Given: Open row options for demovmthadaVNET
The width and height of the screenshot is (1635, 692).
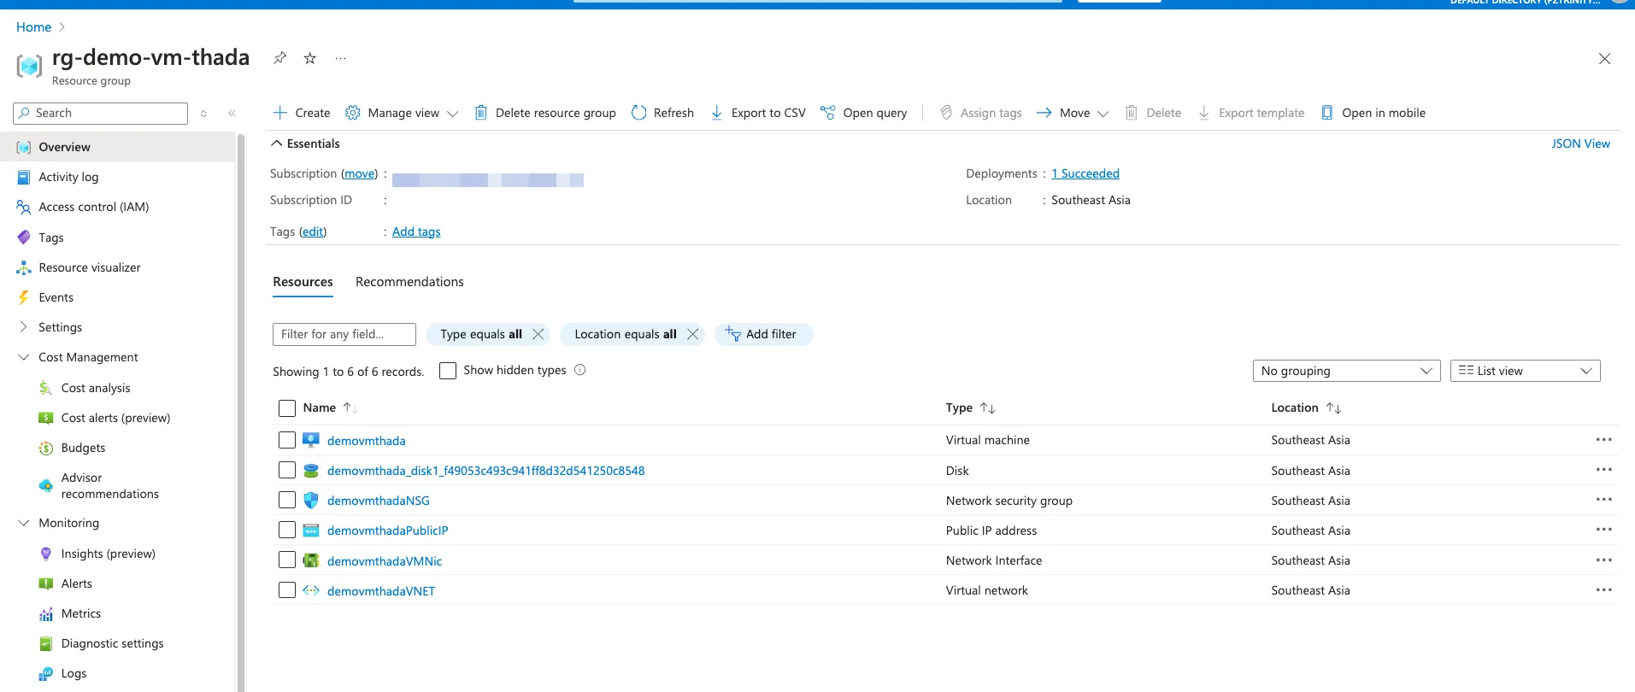Looking at the screenshot, I should coord(1603,589).
